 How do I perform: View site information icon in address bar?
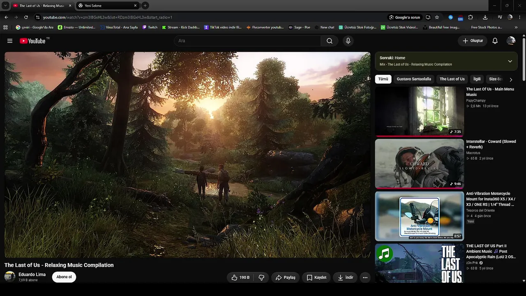(38, 17)
